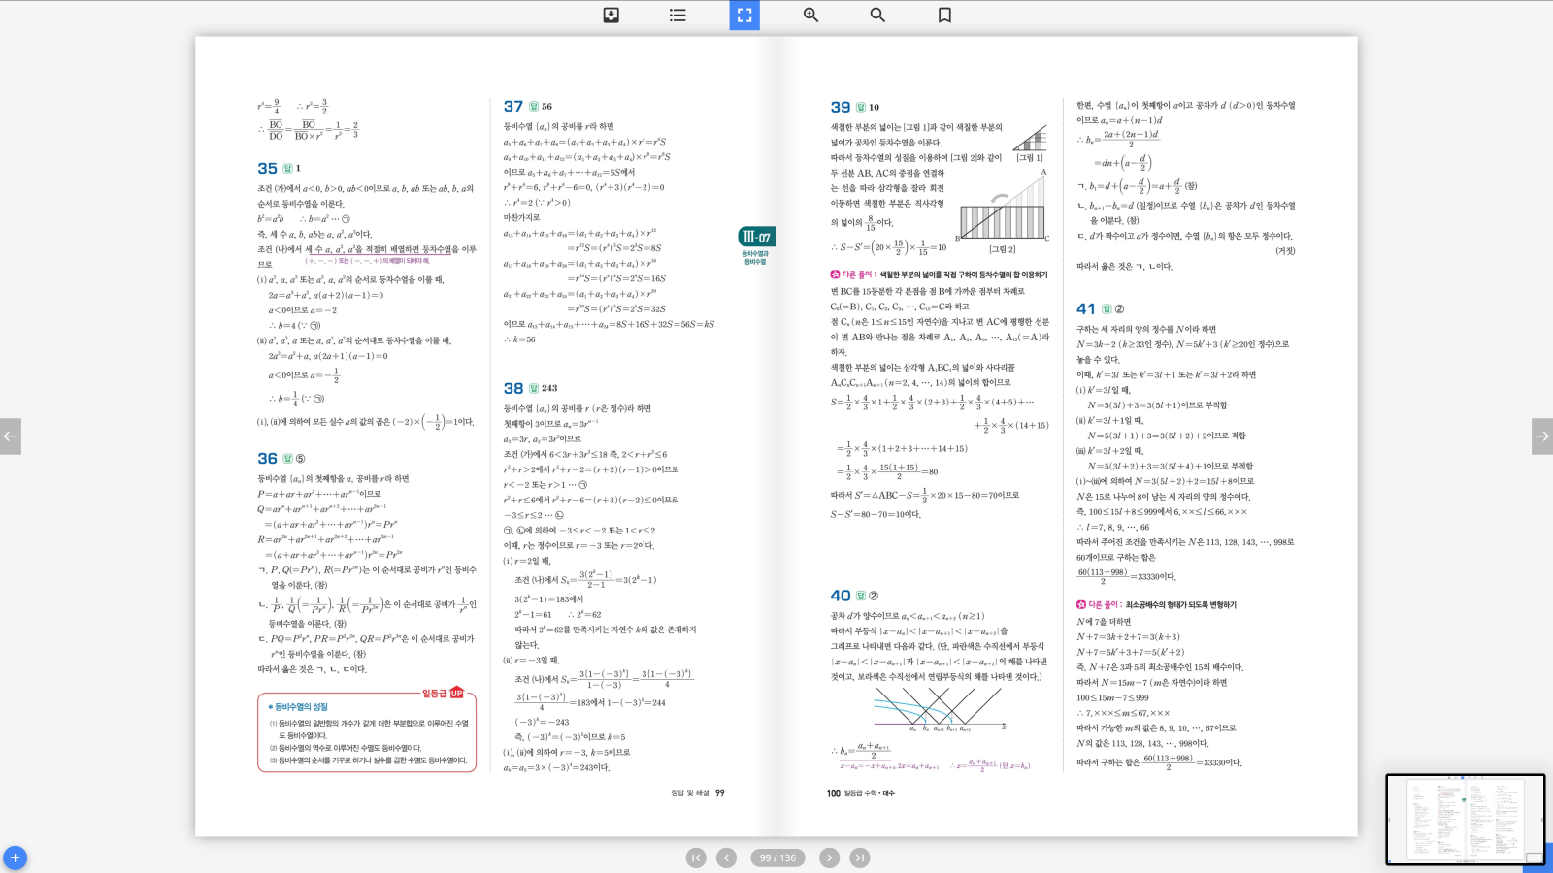Open the search magnifier icon
The height and width of the screenshot is (873, 1553).
click(x=876, y=15)
